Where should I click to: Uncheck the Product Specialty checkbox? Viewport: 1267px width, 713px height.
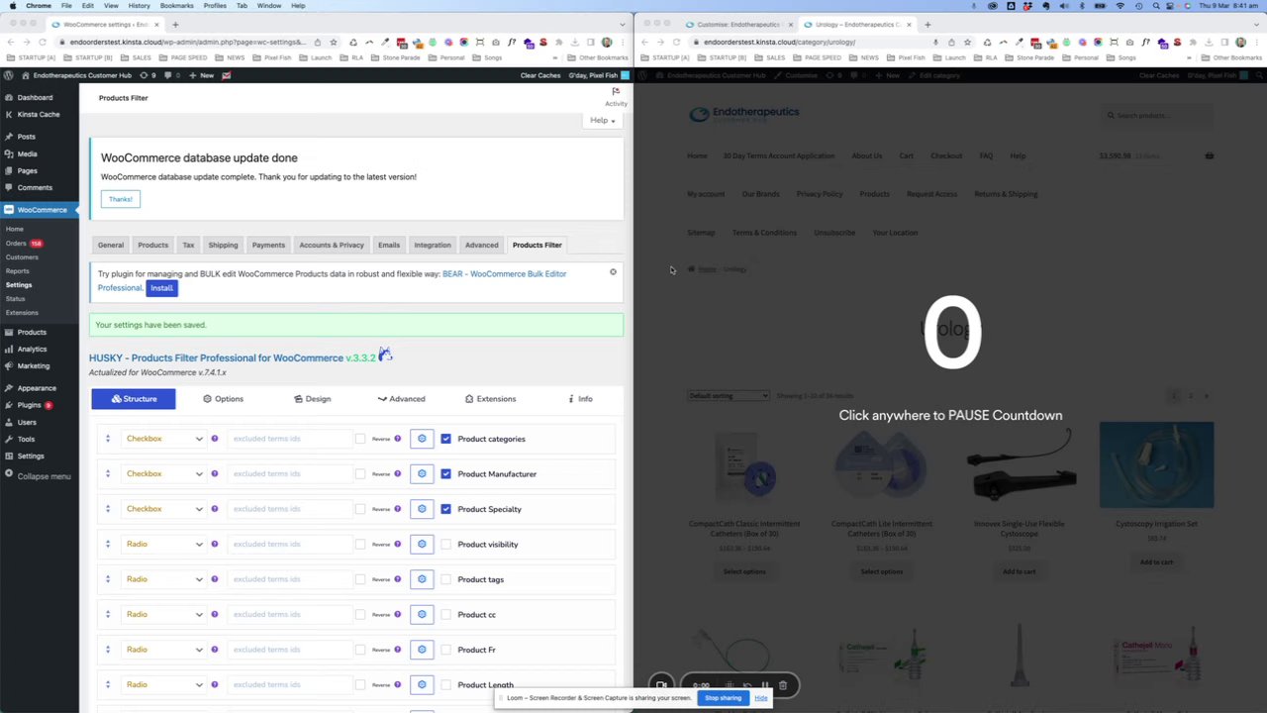click(445, 509)
